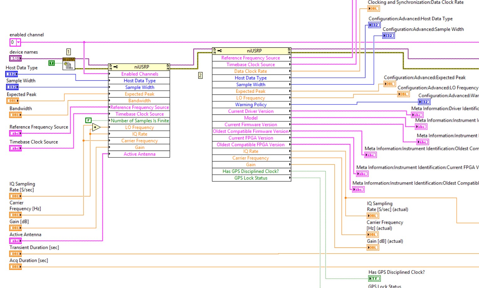The image size is (479, 288).
Task: Select Warning Policy property row
Action: click(x=251, y=104)
